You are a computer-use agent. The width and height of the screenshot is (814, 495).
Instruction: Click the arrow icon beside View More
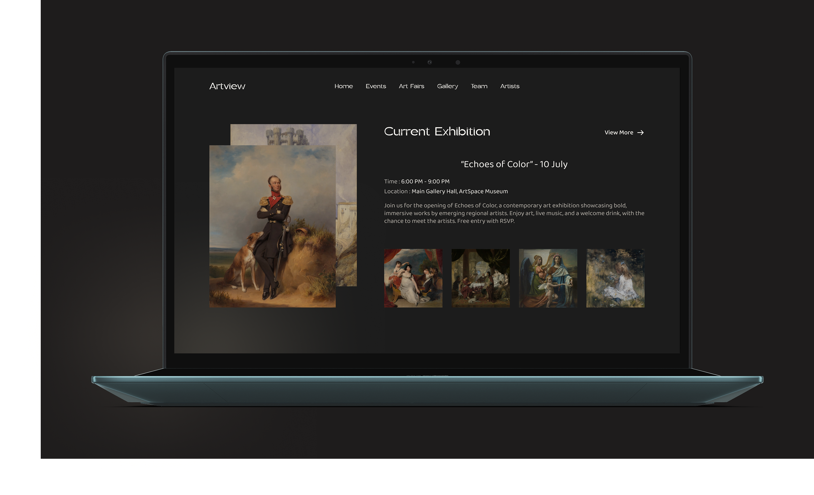click(640, 133)
